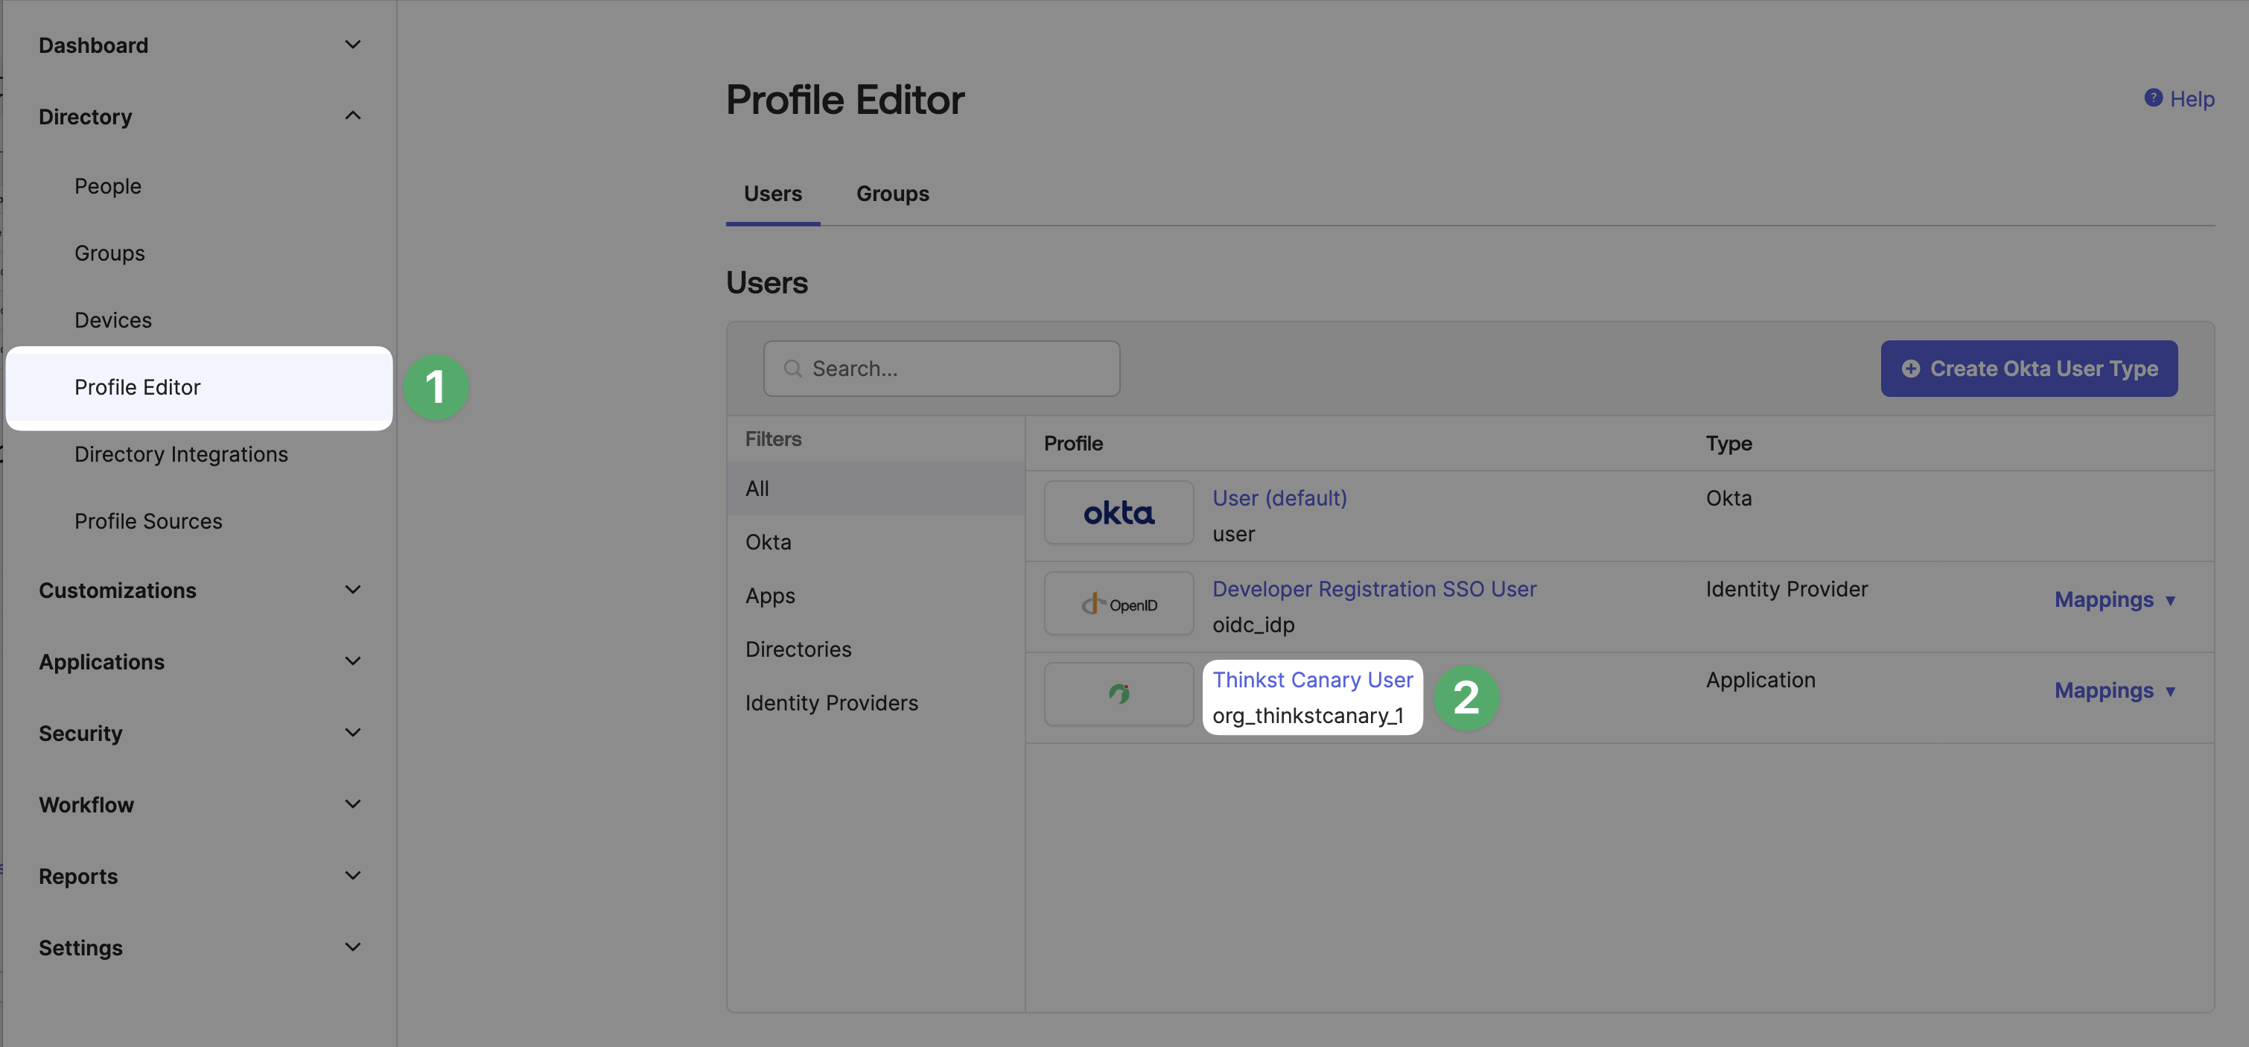2249x1047 pixels.
Task: Switch to the Users tab
Action: pos(773,194)
